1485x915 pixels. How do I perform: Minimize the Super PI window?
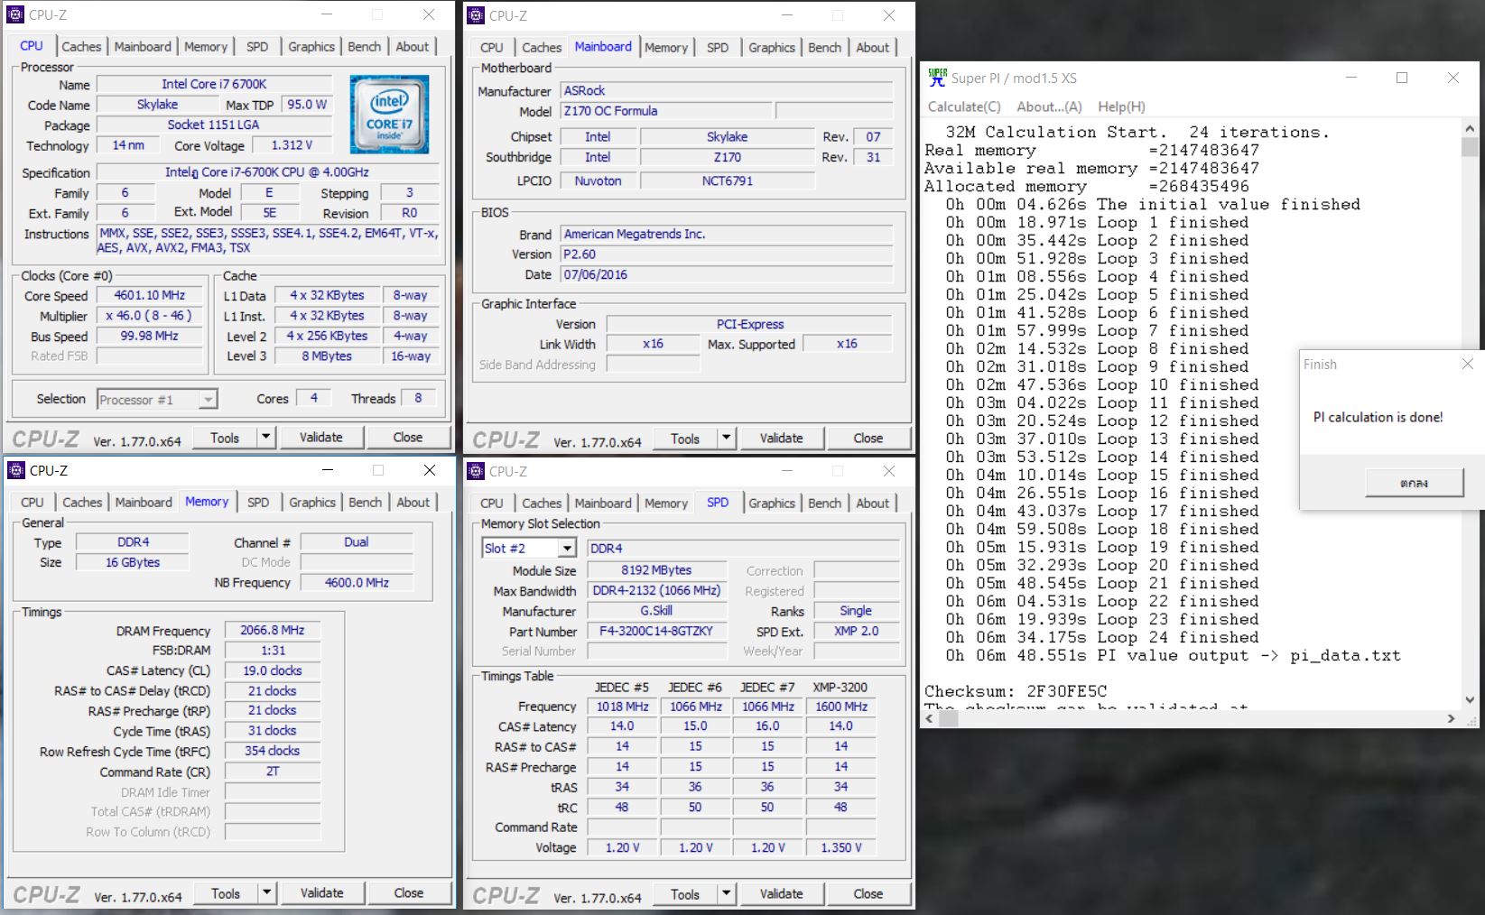pos(1351,78)
